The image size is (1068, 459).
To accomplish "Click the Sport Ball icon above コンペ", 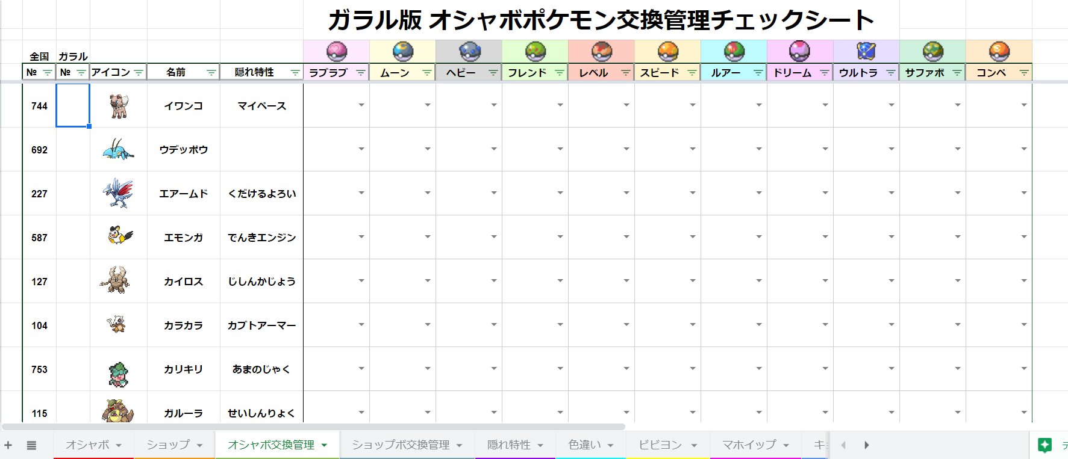I will click(999, 51).
